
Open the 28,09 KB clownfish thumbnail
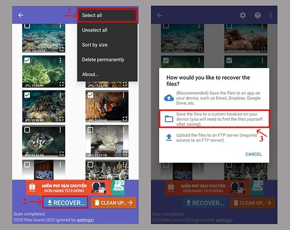click(107, 106)
